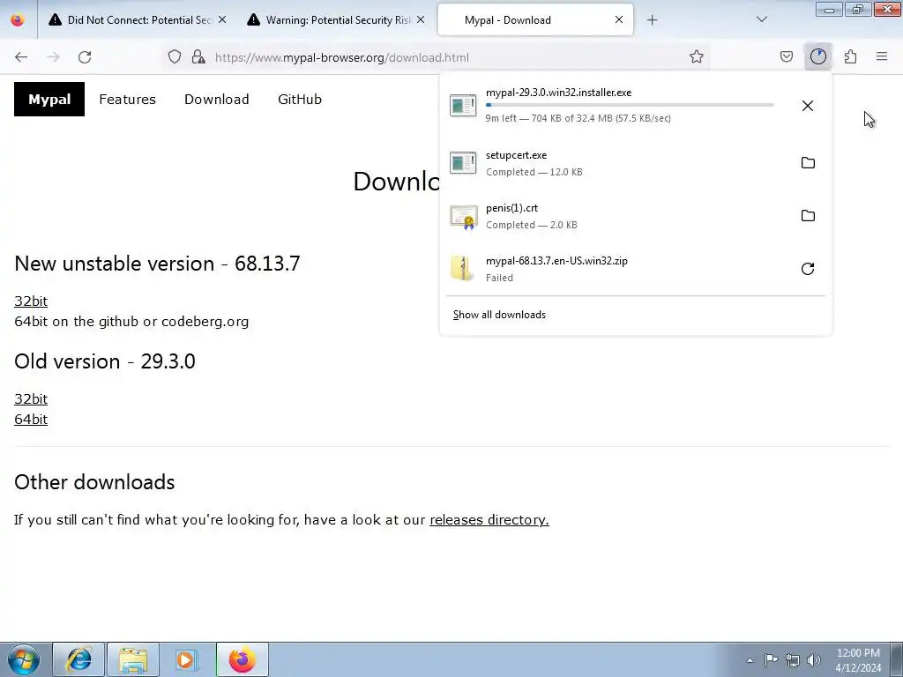
Task: Open the penis(1).crt certificate icon
Action: 464,217
